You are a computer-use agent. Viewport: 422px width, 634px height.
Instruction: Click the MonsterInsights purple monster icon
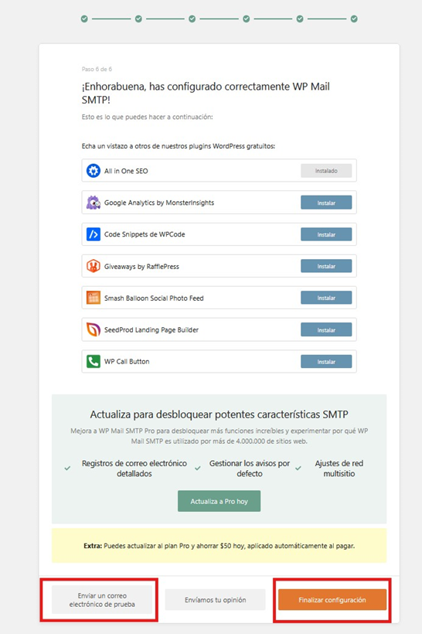[94, 203]
